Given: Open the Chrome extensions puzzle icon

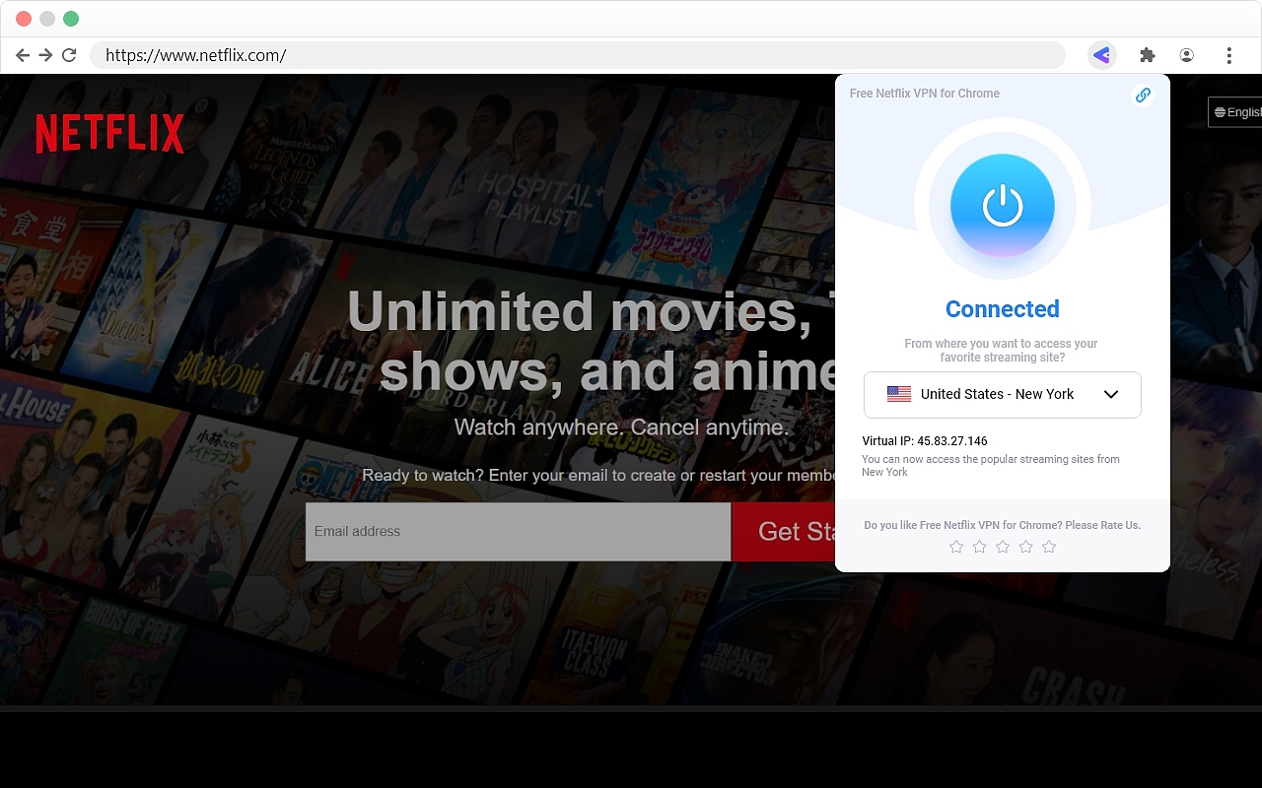Looking at the screenshot, I should pyautogui.click(x=1148, y=55).
